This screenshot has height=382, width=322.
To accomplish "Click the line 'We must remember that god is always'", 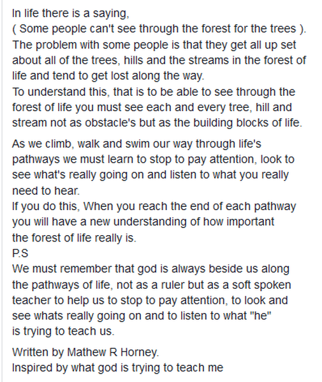I will pos(150,269).
